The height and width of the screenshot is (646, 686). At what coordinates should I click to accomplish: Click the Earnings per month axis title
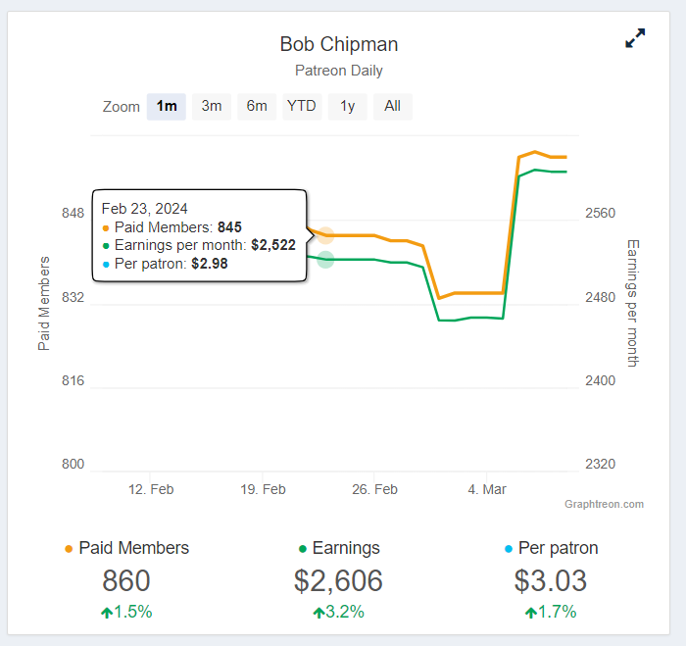point(633,303)
